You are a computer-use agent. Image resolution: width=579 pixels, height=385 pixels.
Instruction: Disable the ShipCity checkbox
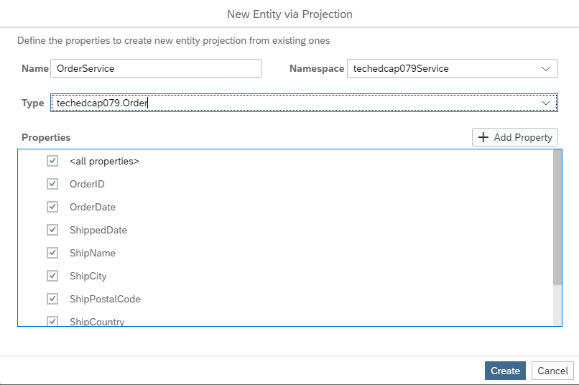coord(52,276)
